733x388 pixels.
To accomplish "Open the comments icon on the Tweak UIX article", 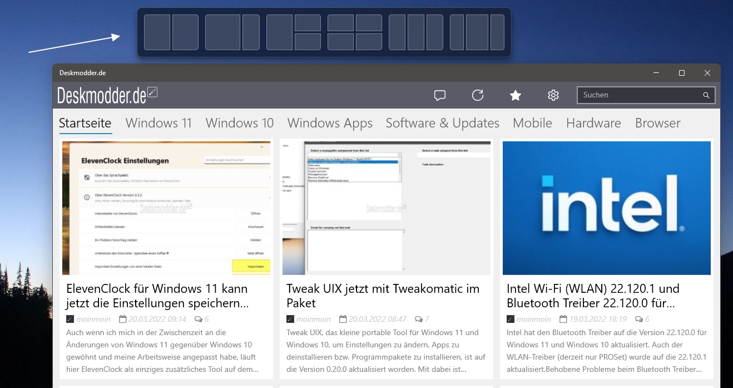I will coord(418,320).
